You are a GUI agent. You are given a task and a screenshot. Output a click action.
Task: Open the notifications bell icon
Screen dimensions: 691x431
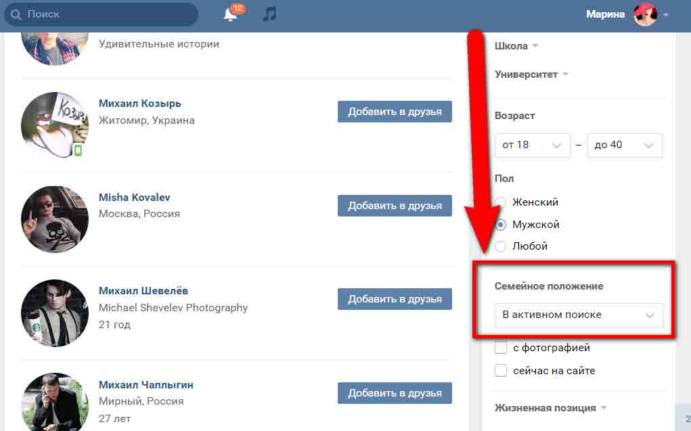pos(230,14)
